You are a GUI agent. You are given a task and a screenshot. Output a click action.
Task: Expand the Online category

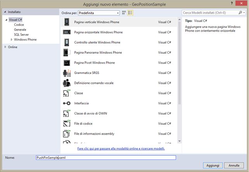click(x=5, y=47)
